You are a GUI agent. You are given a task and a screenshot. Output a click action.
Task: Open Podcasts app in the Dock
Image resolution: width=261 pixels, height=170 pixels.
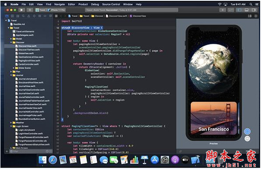[175, 160]
